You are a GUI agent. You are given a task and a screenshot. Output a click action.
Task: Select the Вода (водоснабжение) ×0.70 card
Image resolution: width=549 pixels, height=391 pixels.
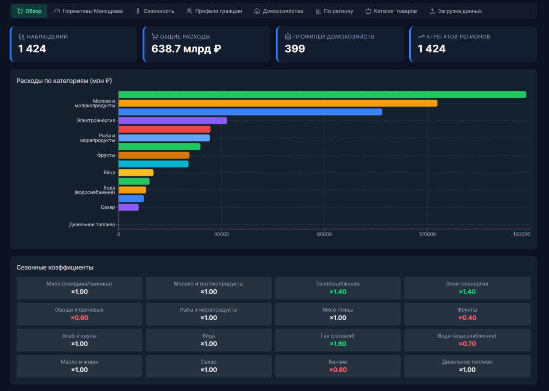pyautogui.click(x=467, y=340)
